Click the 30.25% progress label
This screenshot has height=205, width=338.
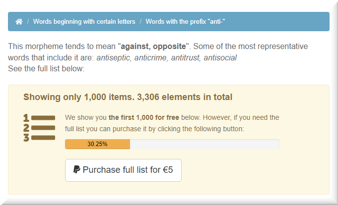[97, 144]
